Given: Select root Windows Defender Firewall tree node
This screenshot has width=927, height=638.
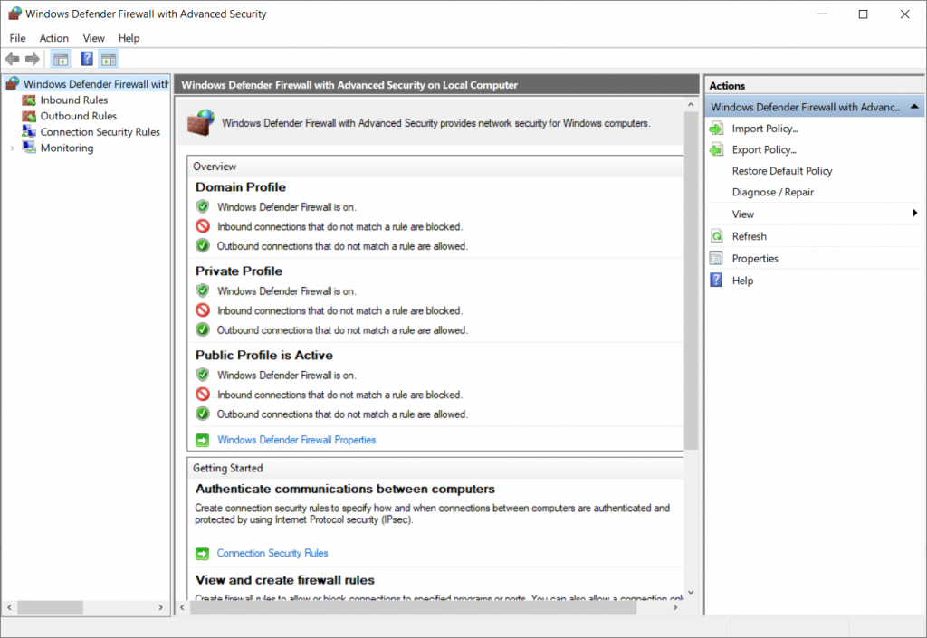Looking at the screenshot, I should (96, 84).
